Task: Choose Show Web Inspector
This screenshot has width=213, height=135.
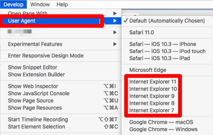Action: tap(61, 86)
